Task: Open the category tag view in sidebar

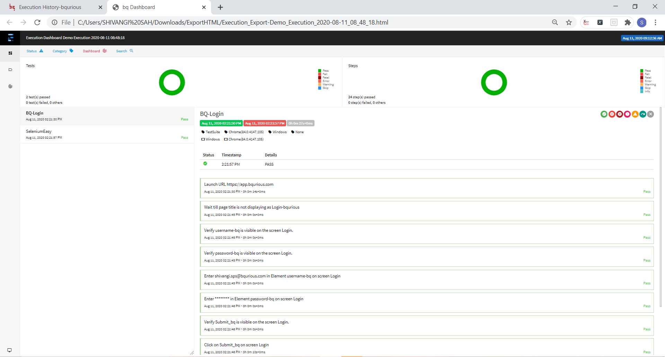Action: click(x=10, y=70)
